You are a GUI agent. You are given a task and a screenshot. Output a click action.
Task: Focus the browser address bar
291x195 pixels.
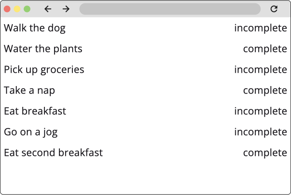(x=170, y=9)
